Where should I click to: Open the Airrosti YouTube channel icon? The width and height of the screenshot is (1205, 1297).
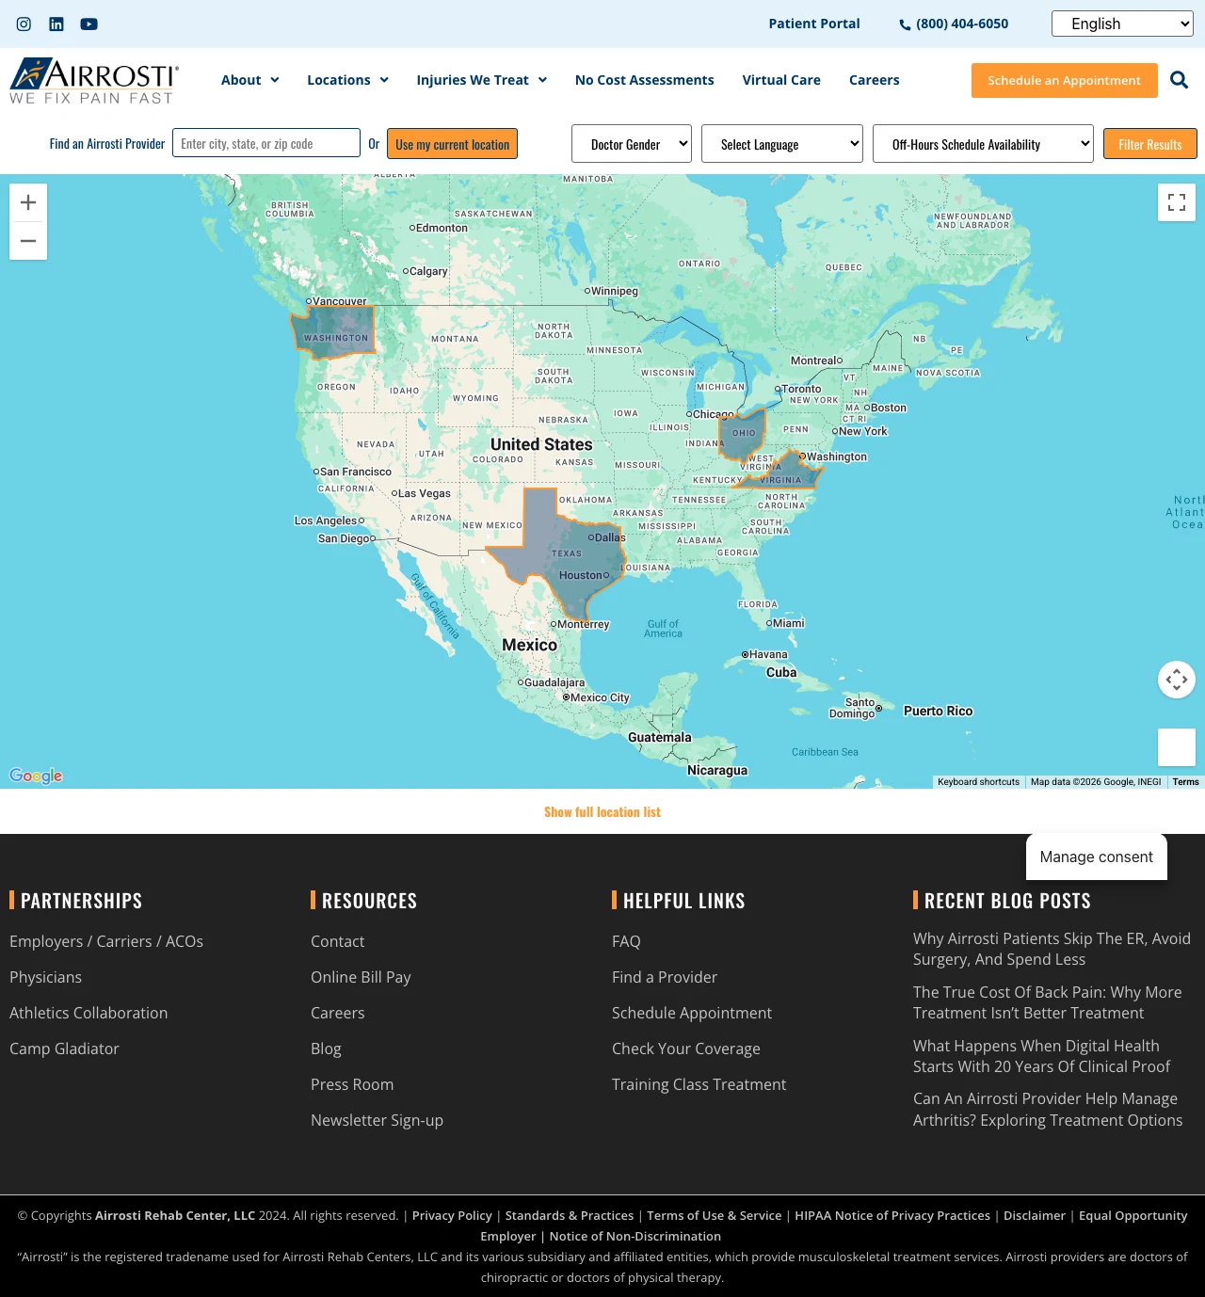89,24
